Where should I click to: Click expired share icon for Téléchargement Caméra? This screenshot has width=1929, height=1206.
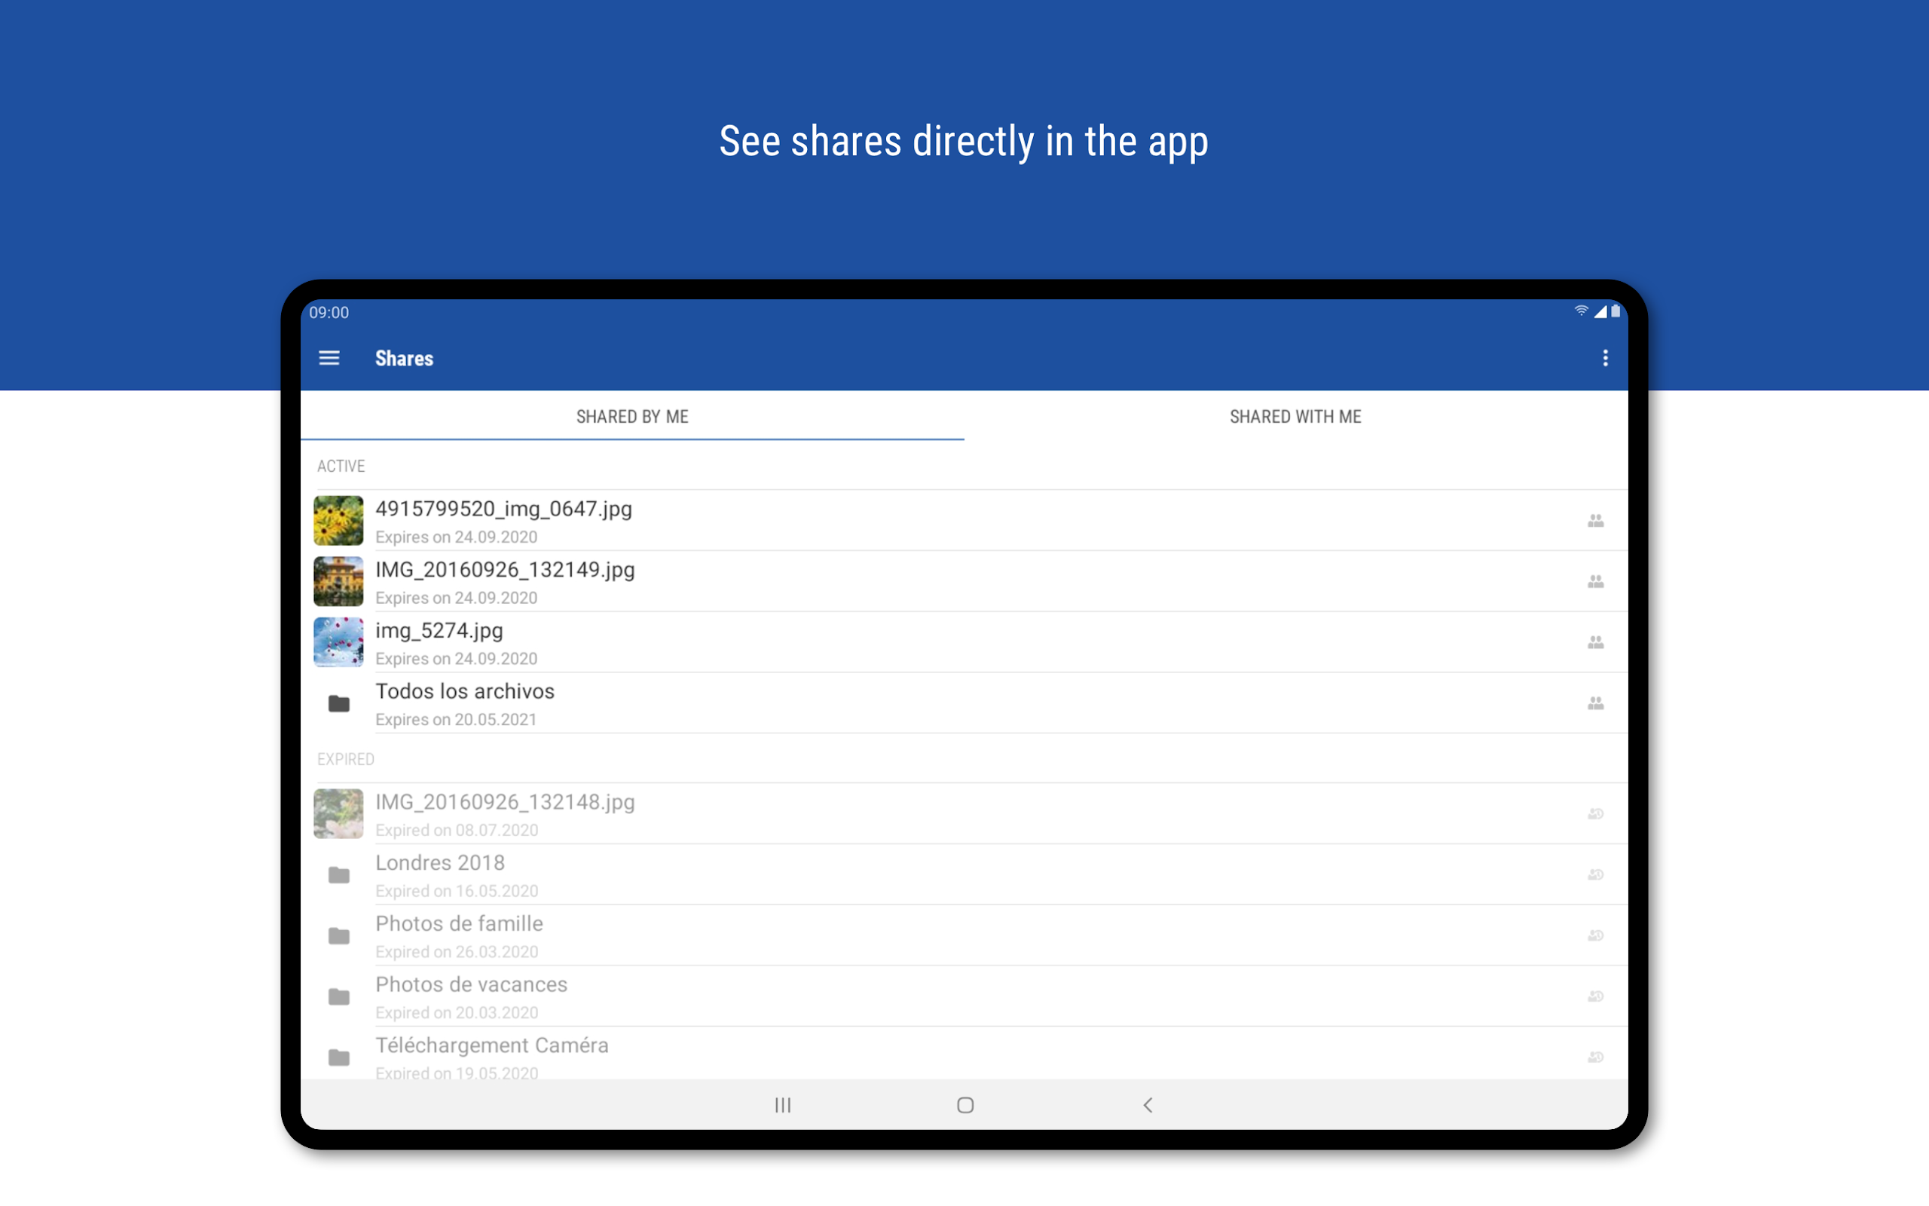[1595, 1057]
